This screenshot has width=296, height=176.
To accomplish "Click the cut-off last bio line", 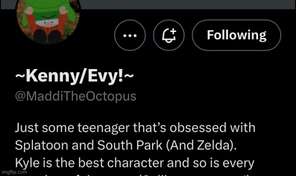I will point(132,175).
